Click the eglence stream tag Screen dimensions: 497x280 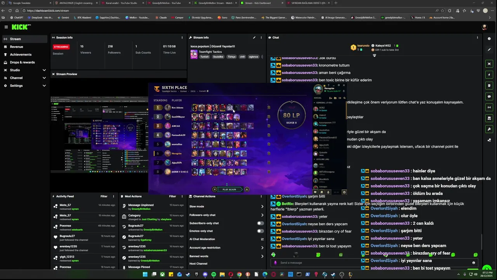tap(254, 57)
